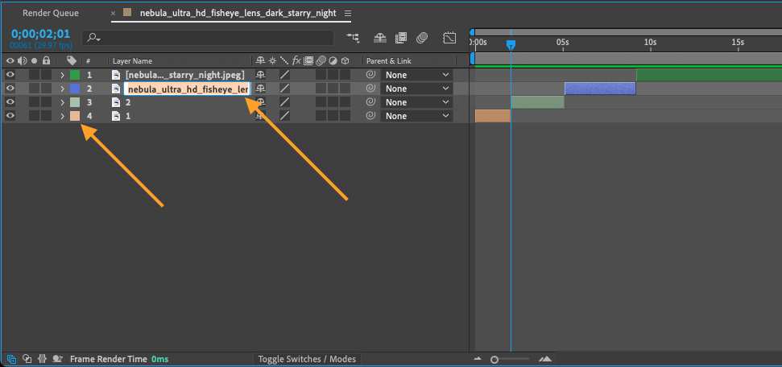
Task: Click the Toggle Switches / Modes button
Action: [307, 359]
